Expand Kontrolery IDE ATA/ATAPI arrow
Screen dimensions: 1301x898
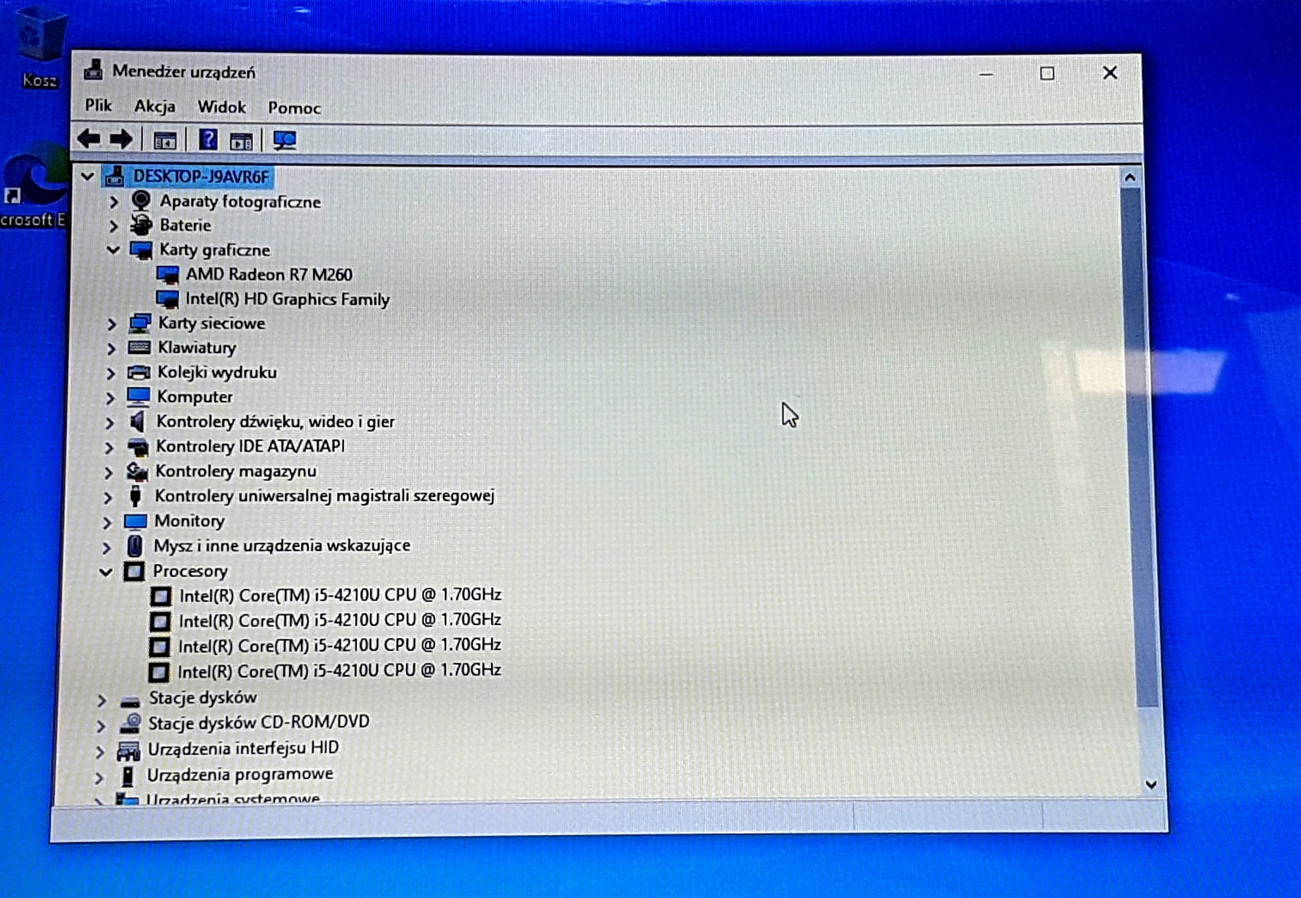[108, 448]
